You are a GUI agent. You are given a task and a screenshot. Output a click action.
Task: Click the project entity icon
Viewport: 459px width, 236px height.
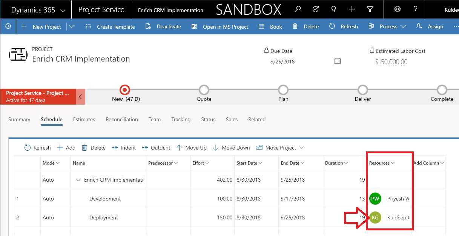tap(18, 55)
